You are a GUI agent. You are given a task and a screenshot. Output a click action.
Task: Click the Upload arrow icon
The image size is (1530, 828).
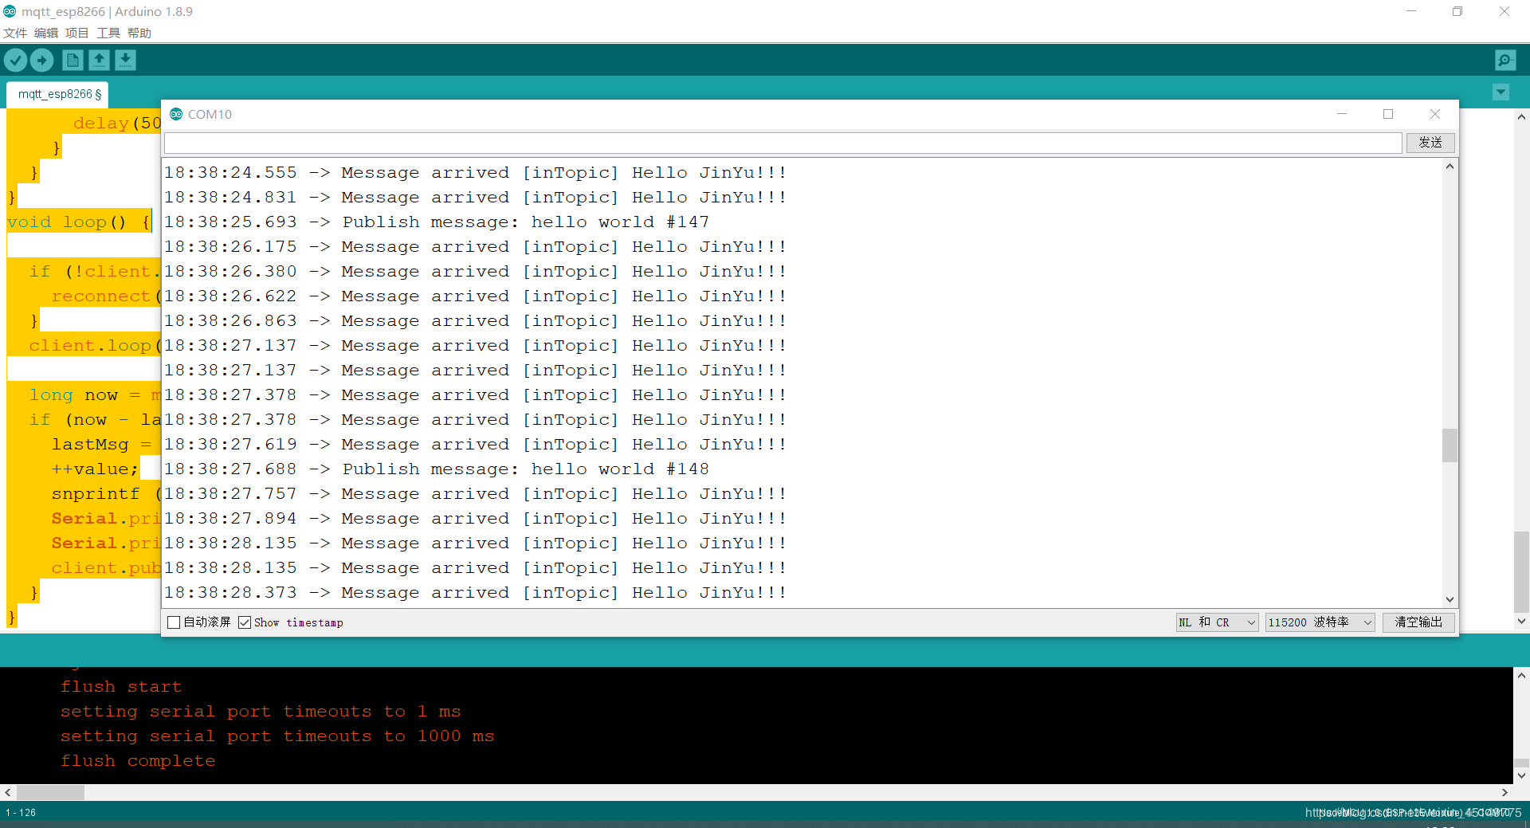coord(41,60)
